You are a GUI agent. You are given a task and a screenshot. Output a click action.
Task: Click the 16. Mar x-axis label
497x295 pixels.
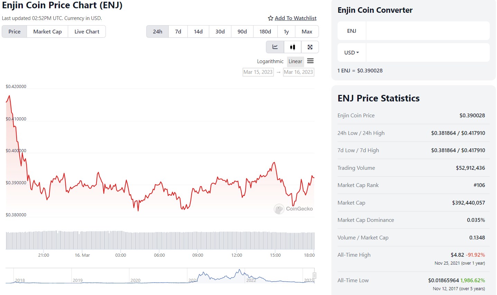point(82,255)
